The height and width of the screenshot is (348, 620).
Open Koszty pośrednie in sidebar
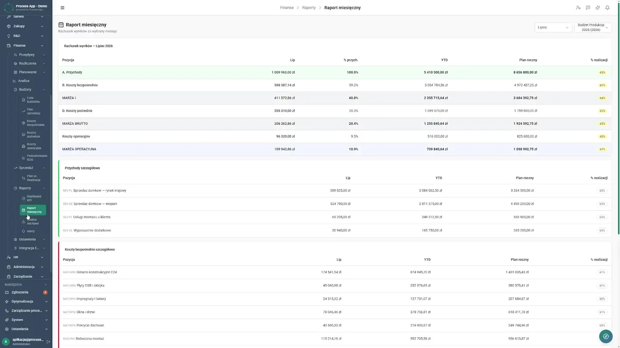click(34, 134)
